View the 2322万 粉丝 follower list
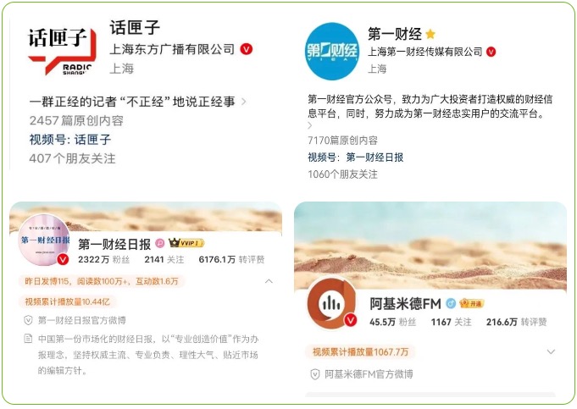The image size is (577, 409). pos(103,260)
